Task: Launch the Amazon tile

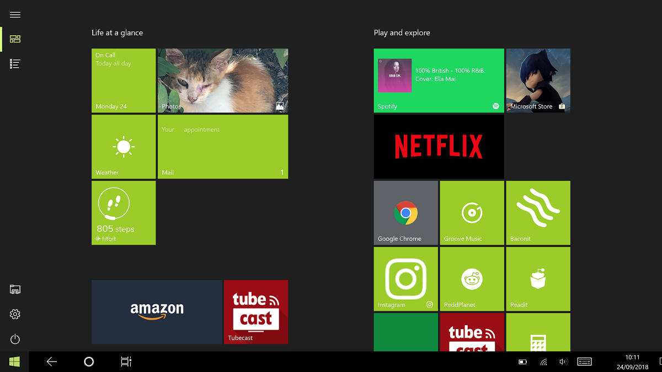Action: [x=157, y=312]
